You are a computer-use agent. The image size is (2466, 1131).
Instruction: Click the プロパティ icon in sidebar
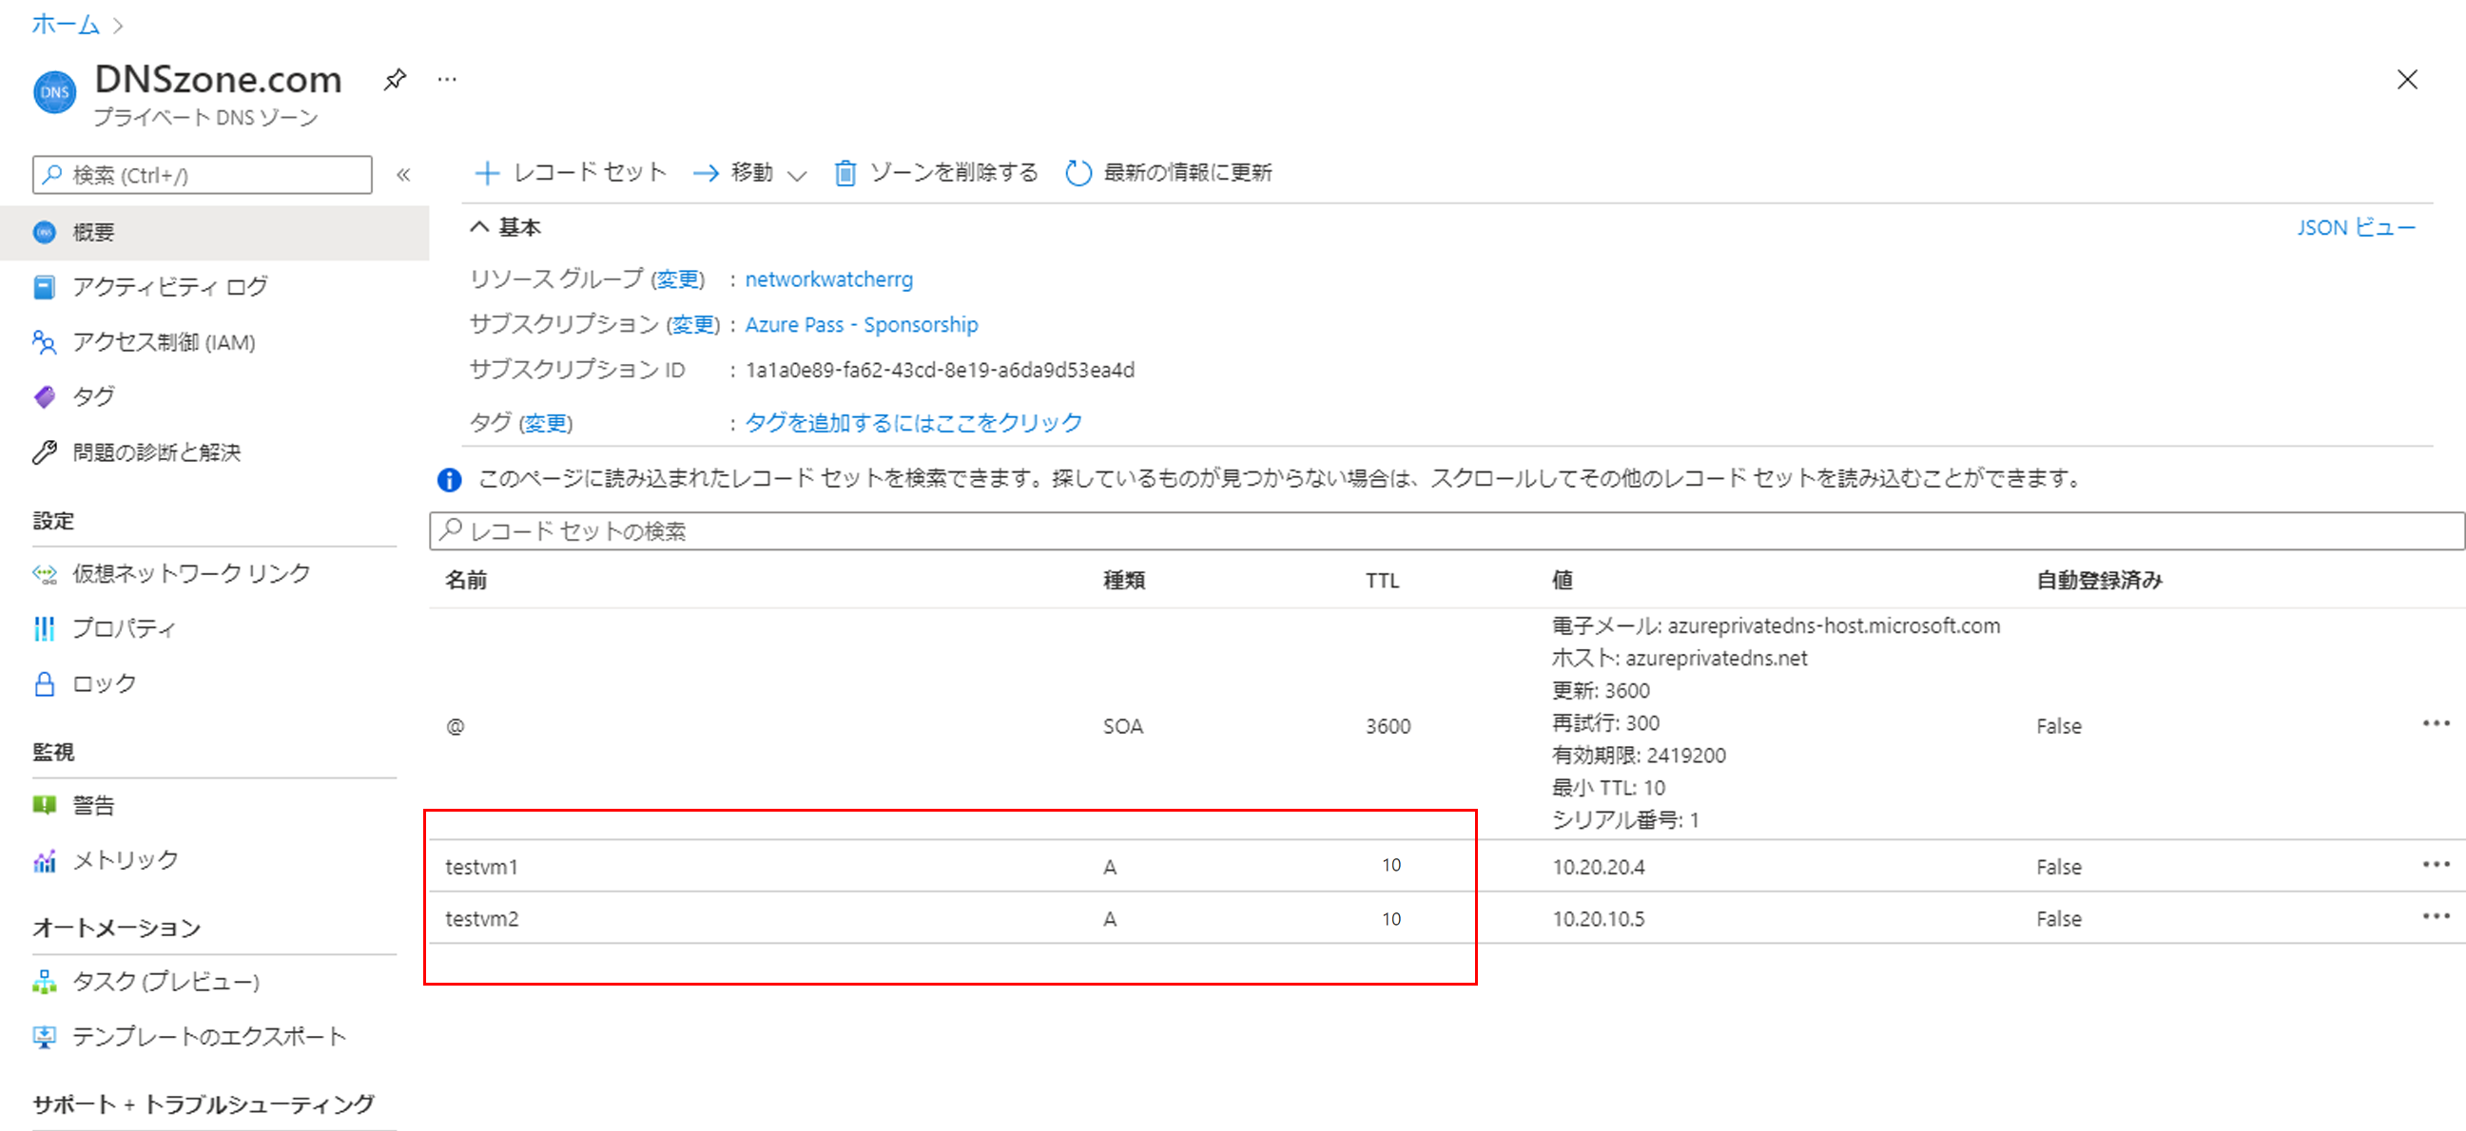[x=44, y=627]
